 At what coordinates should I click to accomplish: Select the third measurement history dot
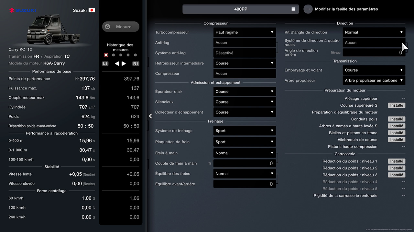coord(121,55)
